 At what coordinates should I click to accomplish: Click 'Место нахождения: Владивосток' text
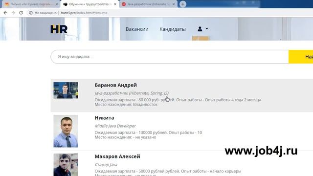click(126, 105)
